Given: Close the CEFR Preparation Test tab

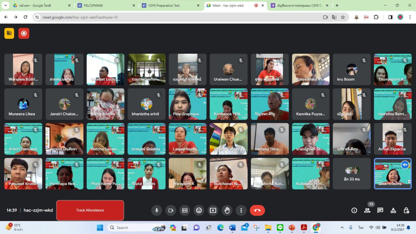Looking at the screenshot, I should tap(198, 6).
